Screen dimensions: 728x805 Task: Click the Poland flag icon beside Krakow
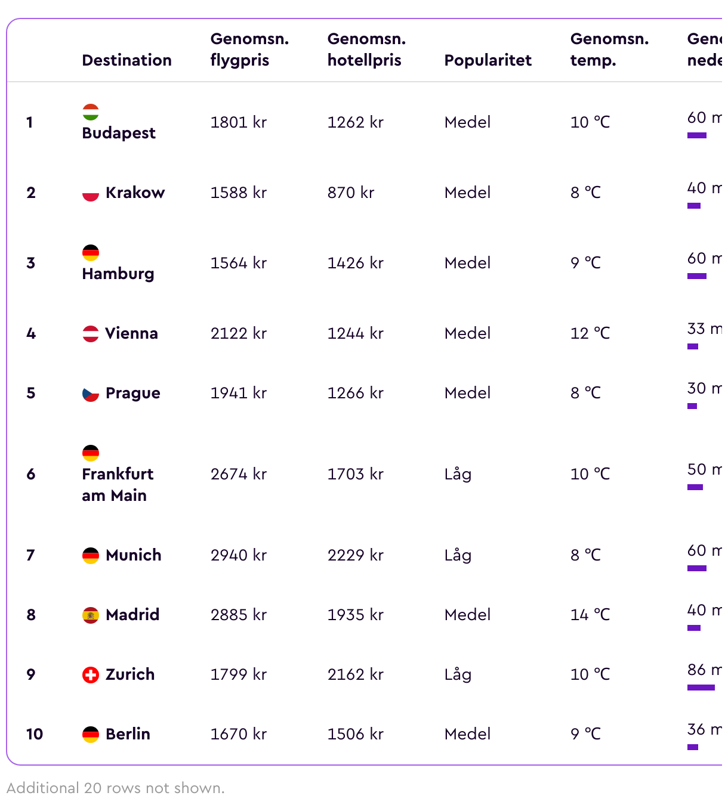91,193
